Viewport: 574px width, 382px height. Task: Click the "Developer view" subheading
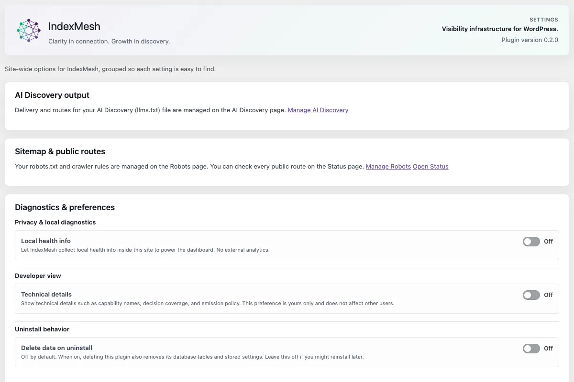[x=38, y=276]
